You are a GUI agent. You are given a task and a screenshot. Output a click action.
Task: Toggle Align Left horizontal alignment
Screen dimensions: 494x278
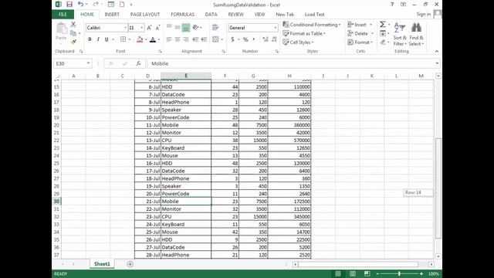[x=169, y=39]
